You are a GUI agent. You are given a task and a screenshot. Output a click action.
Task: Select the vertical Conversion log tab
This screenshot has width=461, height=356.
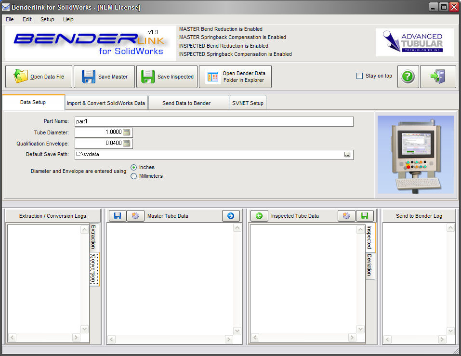(x=94, y=269)
